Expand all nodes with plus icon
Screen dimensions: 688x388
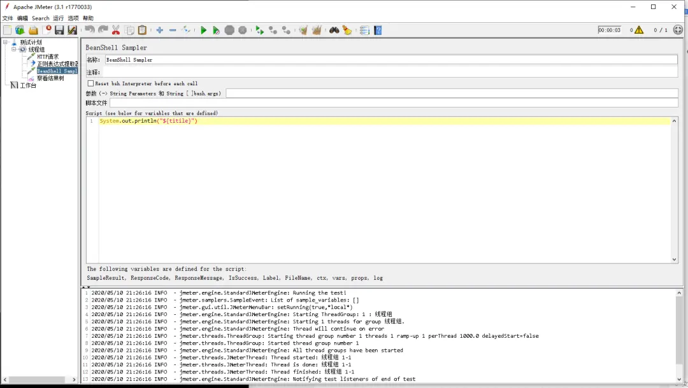click(160, 31)
